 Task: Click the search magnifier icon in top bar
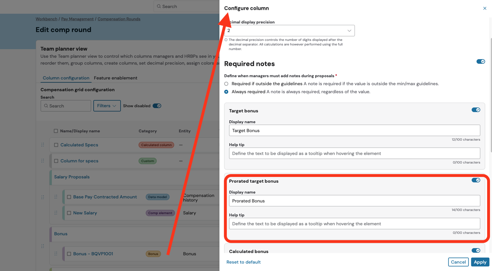click(x=159, y=6)
